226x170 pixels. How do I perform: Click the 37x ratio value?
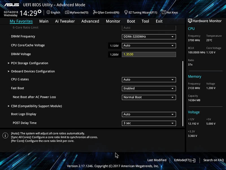click(x=190, y=65)
